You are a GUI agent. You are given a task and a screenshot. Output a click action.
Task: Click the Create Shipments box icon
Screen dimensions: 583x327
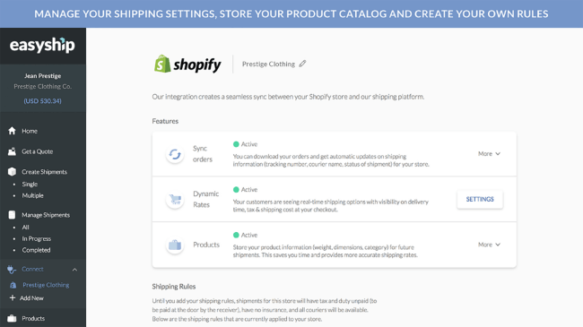click(x=12, y=172)
